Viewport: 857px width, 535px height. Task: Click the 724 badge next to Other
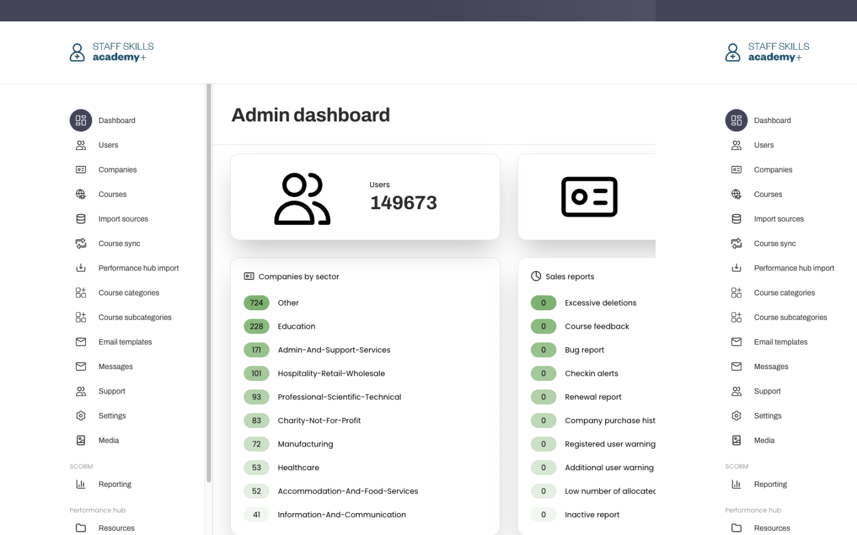point(257,303)
